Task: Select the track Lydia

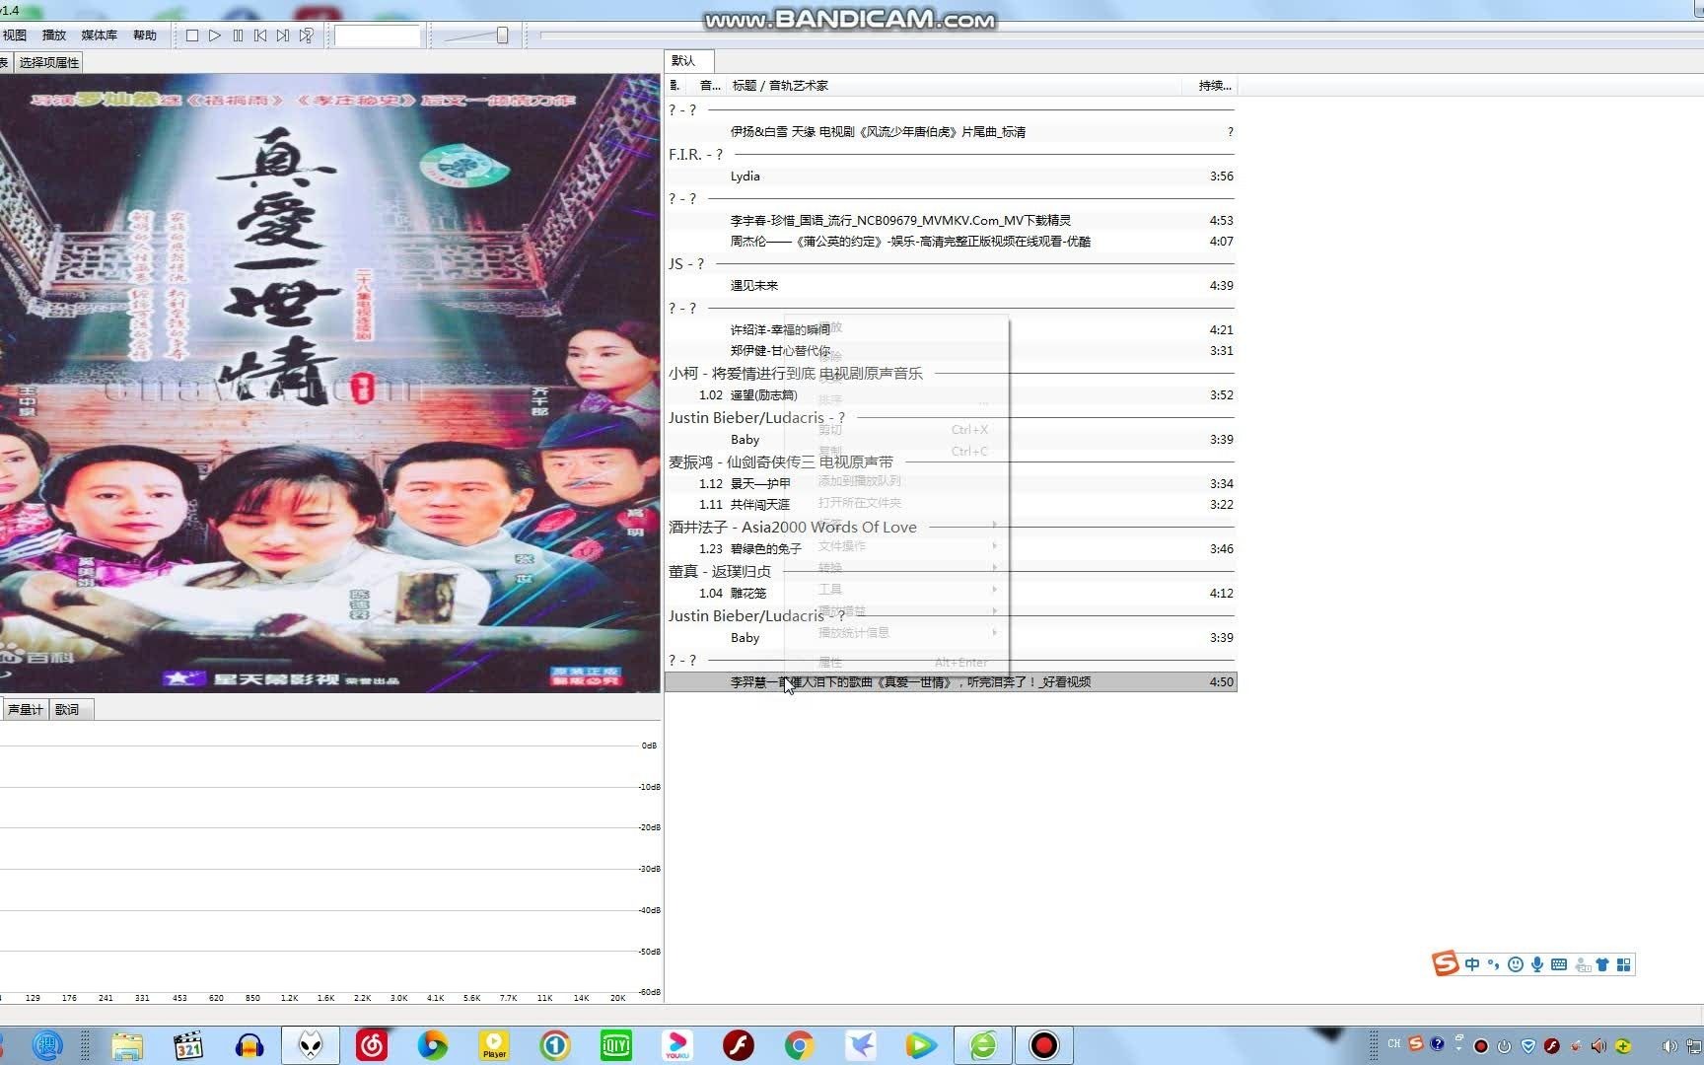Action: [x=951, y=177]
